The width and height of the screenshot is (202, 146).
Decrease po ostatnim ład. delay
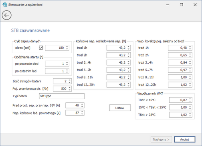[67, 72]
